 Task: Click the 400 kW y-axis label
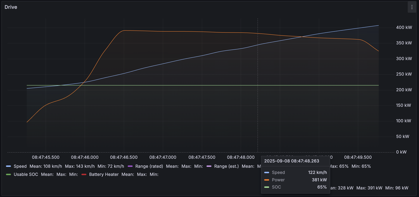tap(404, 28)
